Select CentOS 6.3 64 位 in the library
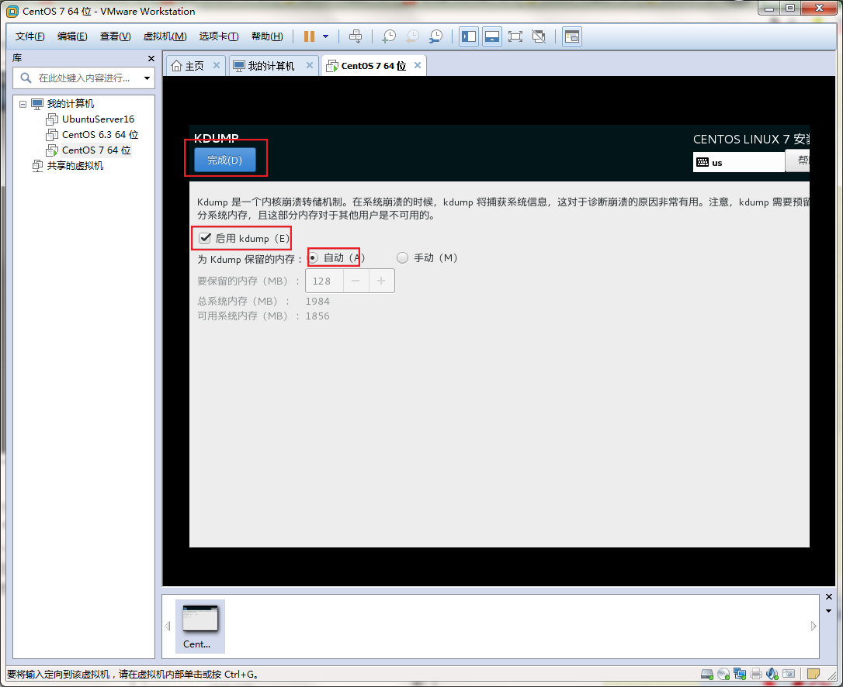Screen dimensions: 843x687 point(100,135)
